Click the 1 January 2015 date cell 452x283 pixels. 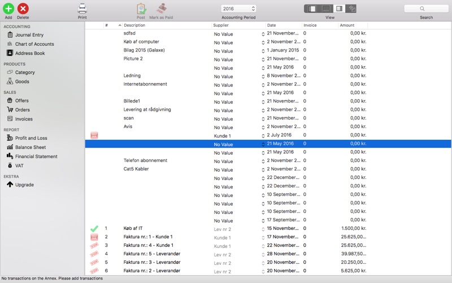point(283,50)
